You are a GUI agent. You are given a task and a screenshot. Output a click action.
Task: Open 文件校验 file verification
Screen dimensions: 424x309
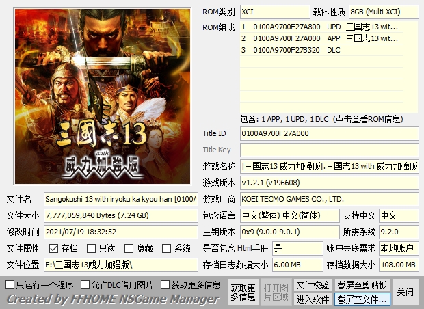point(313,285)
